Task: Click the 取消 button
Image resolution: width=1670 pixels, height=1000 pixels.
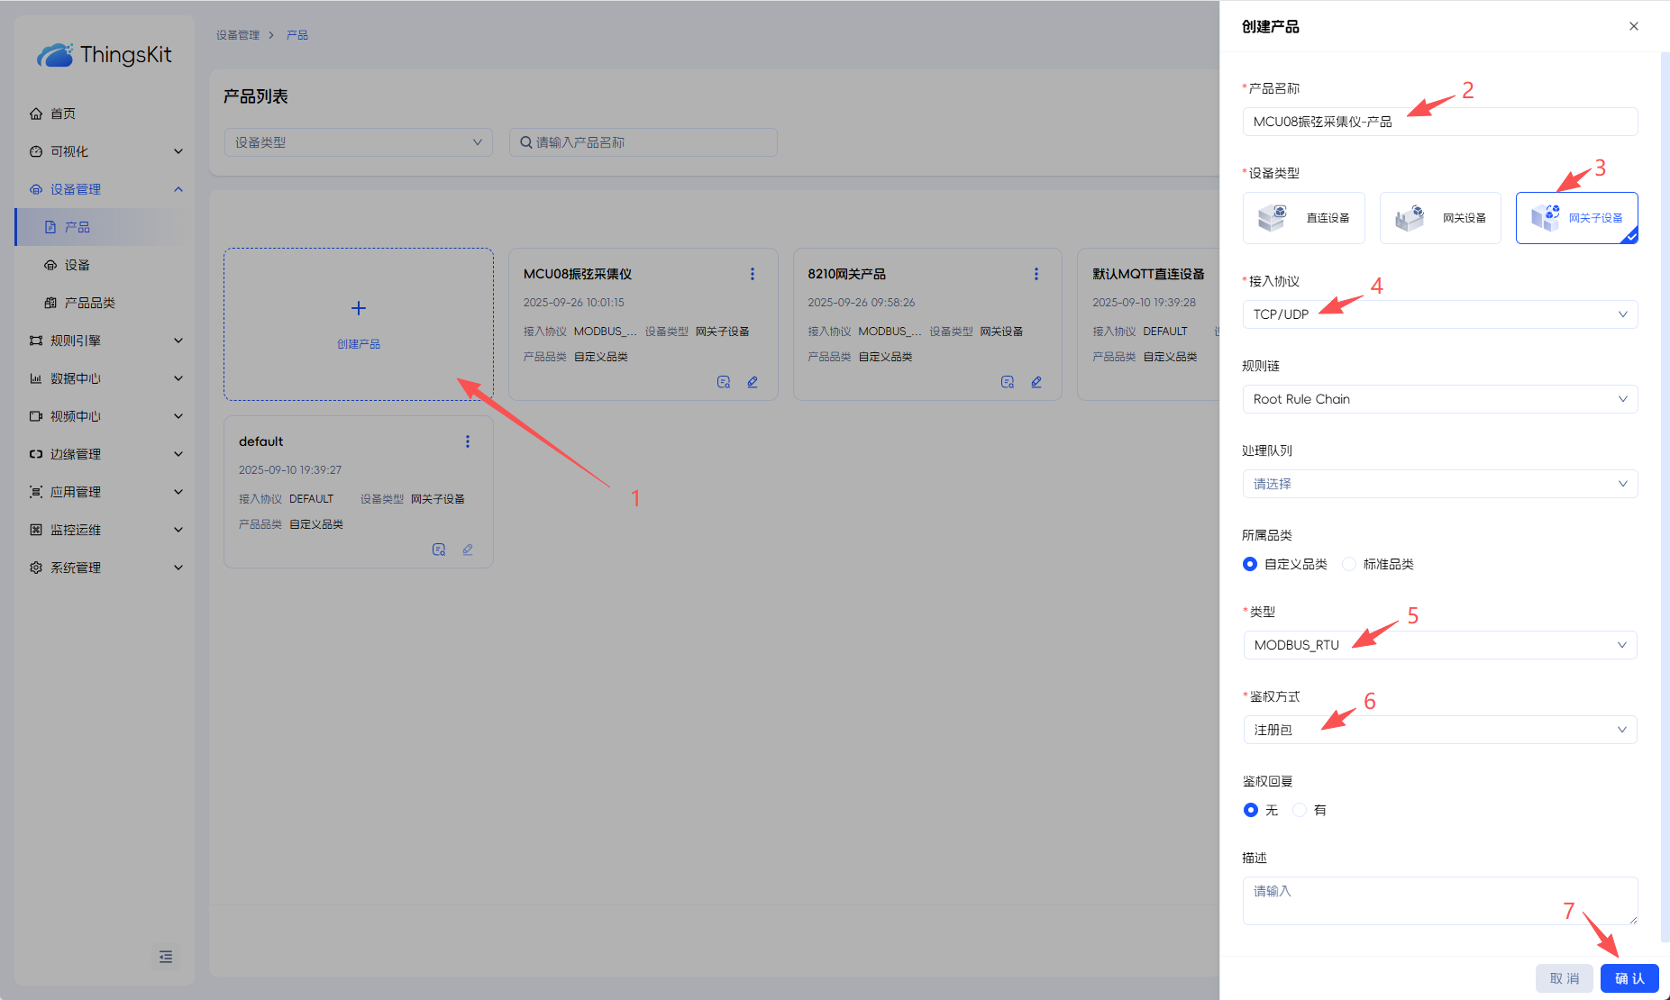Action: pos(1565,978)
